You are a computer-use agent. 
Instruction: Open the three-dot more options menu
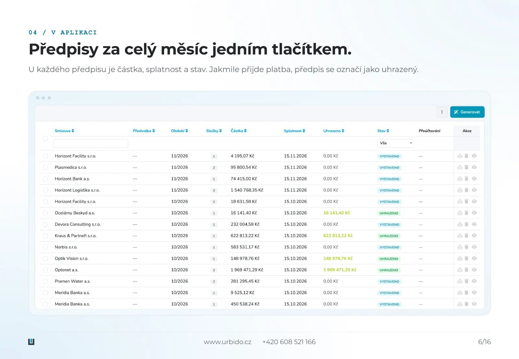(442, 112)
